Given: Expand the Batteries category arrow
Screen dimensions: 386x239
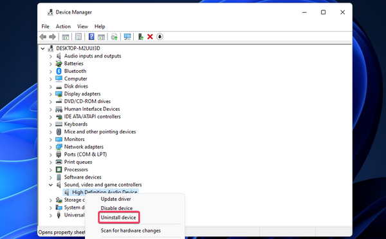Looking at the screenshot, I should pyautogui.click(x=50, y=64).
